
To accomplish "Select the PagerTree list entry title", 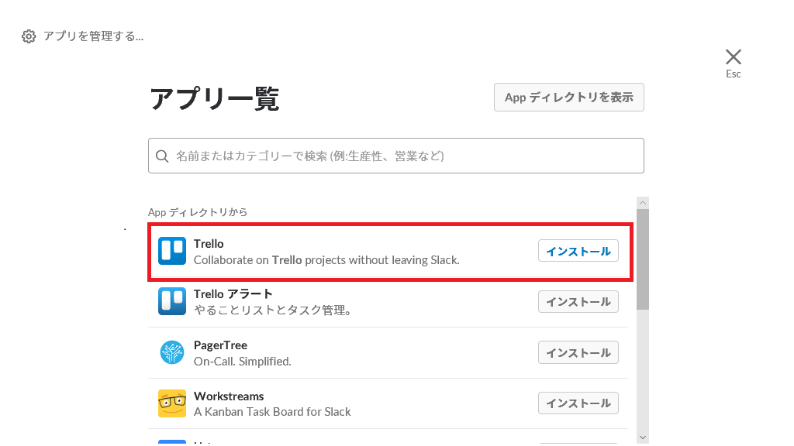I will pos(220,345).
